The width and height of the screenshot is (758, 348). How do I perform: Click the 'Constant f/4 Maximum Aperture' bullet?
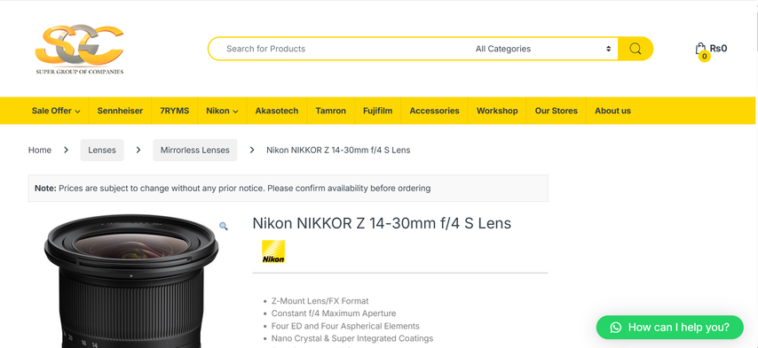tap(334, 313)
